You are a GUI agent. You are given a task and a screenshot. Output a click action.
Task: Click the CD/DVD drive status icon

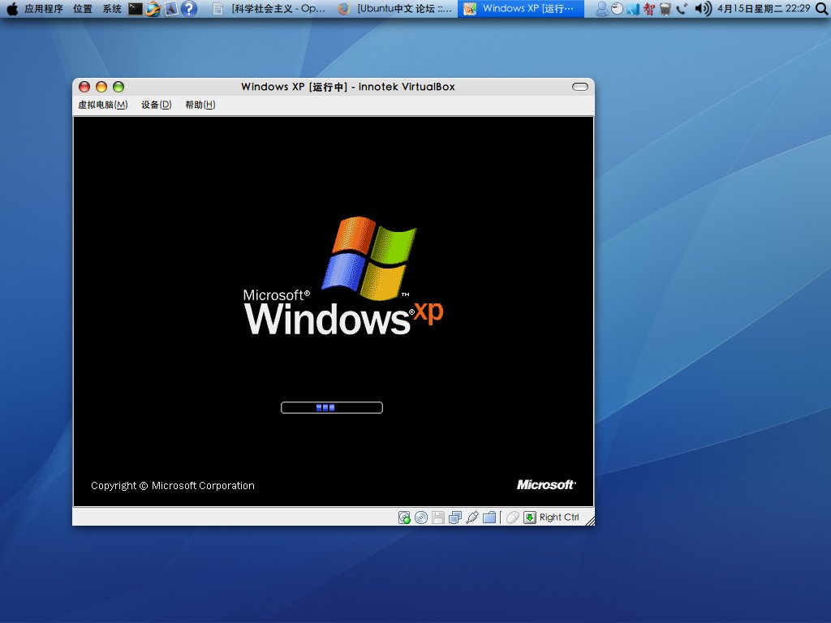[421, 518]
